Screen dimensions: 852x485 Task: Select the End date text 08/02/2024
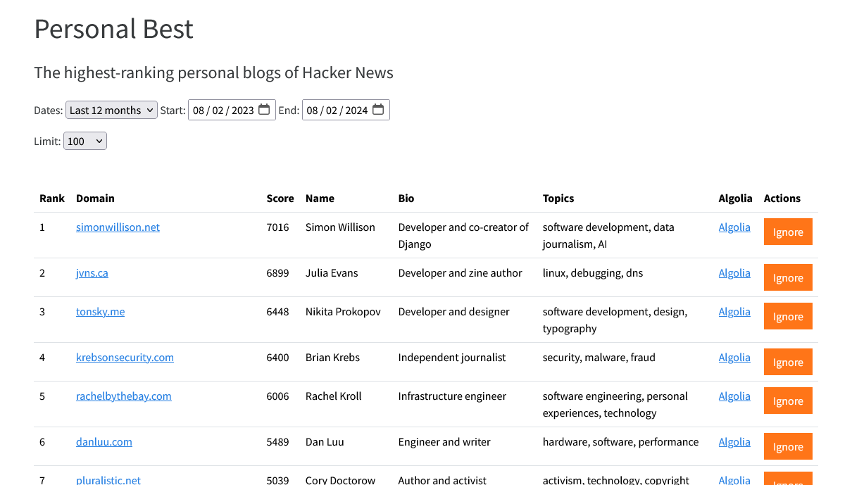(x=337, y=111)
